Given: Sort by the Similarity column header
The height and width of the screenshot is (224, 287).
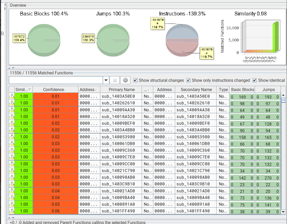Looking at the screenshot, I should click(x=23, y=89).
